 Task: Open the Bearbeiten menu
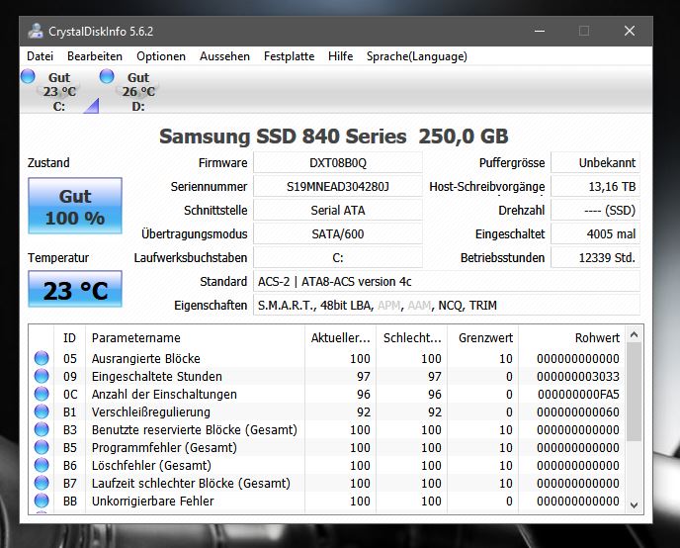pos(95,56)
